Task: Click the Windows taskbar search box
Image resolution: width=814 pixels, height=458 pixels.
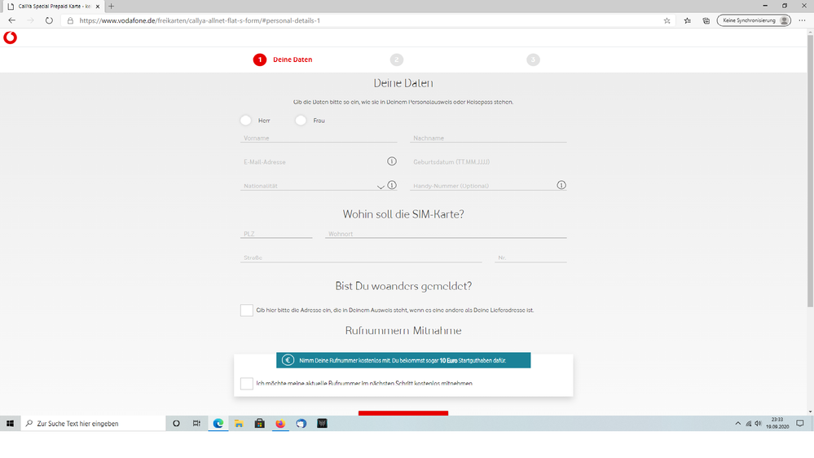Action: click(x=94, y=424)
